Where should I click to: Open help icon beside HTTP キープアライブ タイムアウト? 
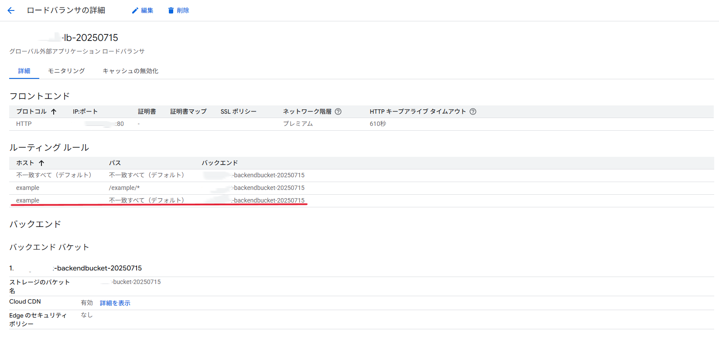click(x=473, y=112)
